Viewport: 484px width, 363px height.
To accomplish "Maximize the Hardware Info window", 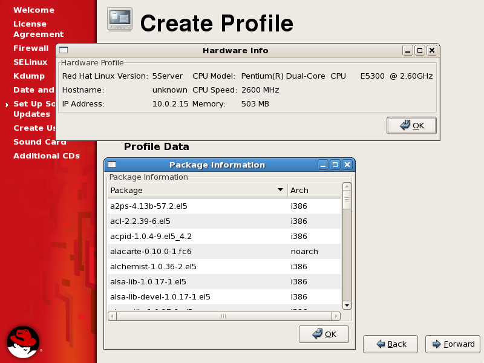I will [420, 50].
